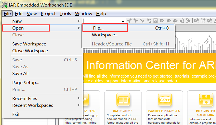Screen dimensions: 216x125
Task: Go to previous bookmark tag icon
Action: 169,21
